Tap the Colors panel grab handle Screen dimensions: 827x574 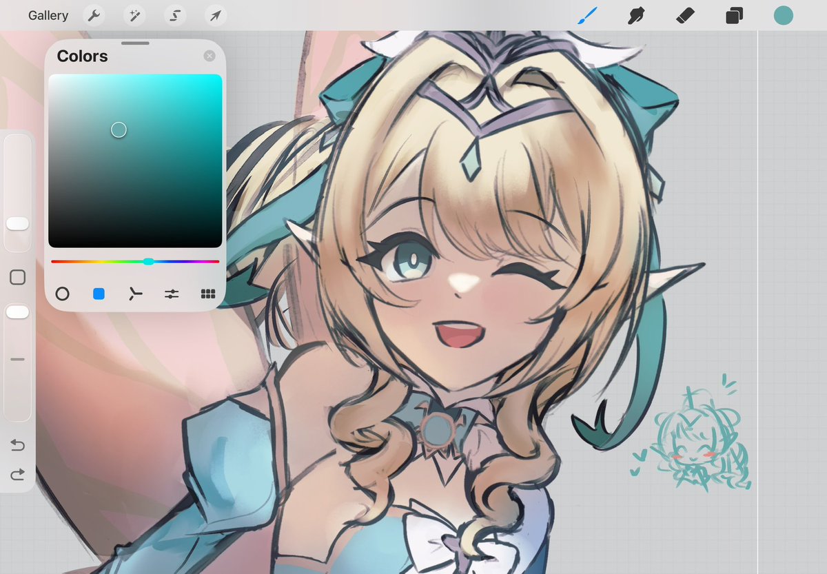(135, 43)
